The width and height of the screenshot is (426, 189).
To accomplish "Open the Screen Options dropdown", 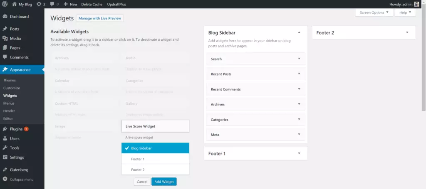I will [x=374, y=12].
